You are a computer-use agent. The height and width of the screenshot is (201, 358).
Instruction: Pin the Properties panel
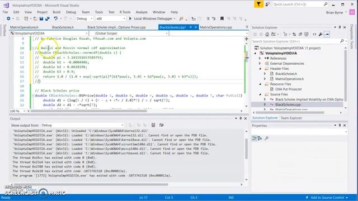[340, 126]
